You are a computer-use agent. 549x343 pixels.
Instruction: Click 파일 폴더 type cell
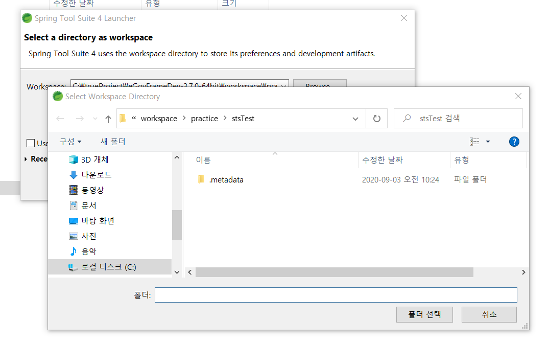470,180
